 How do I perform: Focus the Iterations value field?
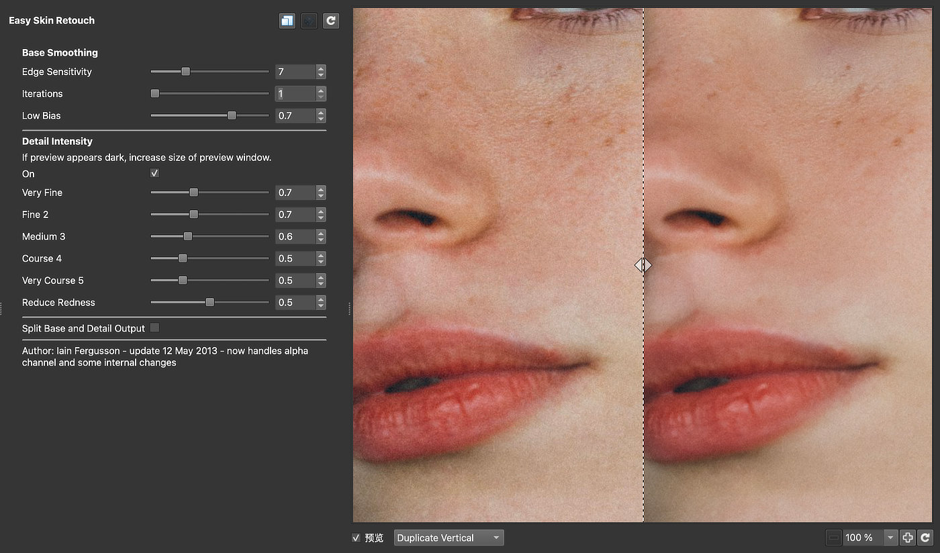[x=295, y=94]
